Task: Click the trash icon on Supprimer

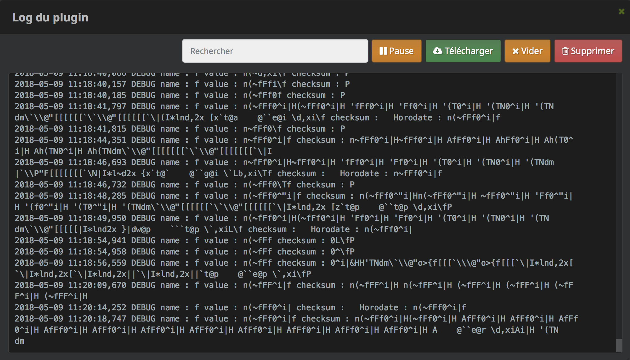Action: coord(565,51)
